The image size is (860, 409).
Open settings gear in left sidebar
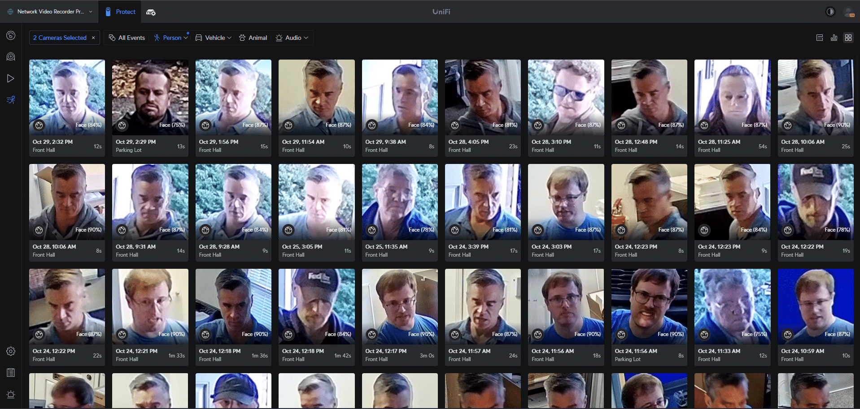(x=11, y=351)
